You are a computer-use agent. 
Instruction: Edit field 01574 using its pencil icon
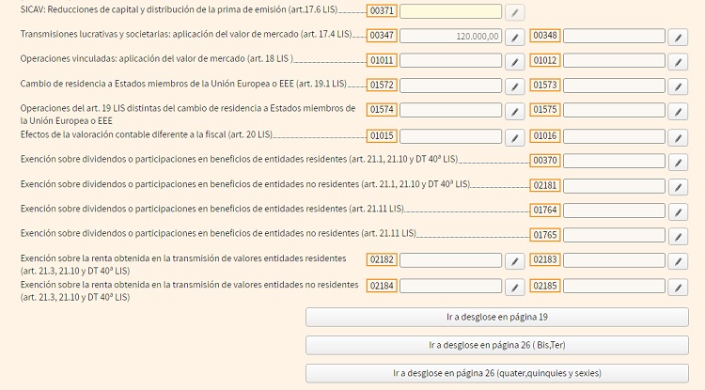pos(515,111)
